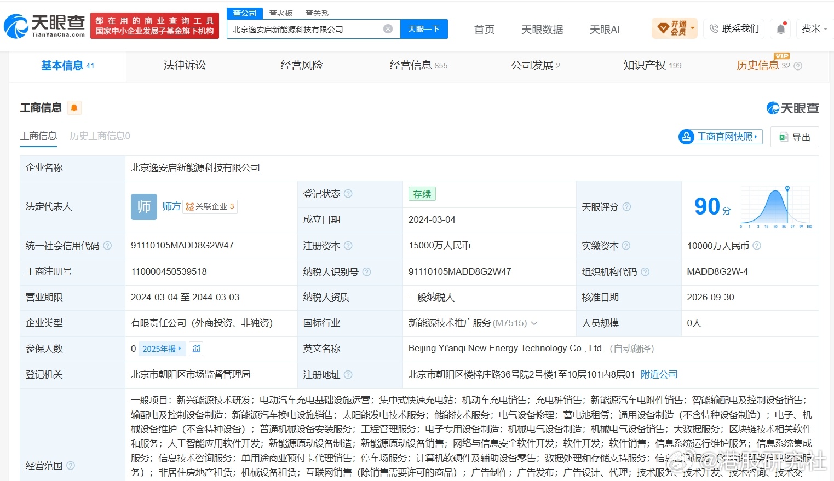Viewport: 834px width, 481px height.
Task: Click the 天眼一下 search button
Action: tap(424, 29)
